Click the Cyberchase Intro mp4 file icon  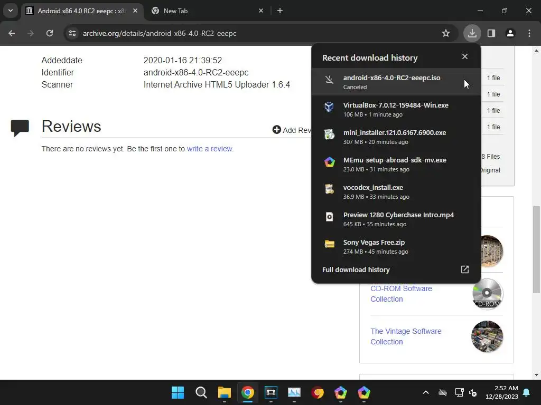click(330, 217)
